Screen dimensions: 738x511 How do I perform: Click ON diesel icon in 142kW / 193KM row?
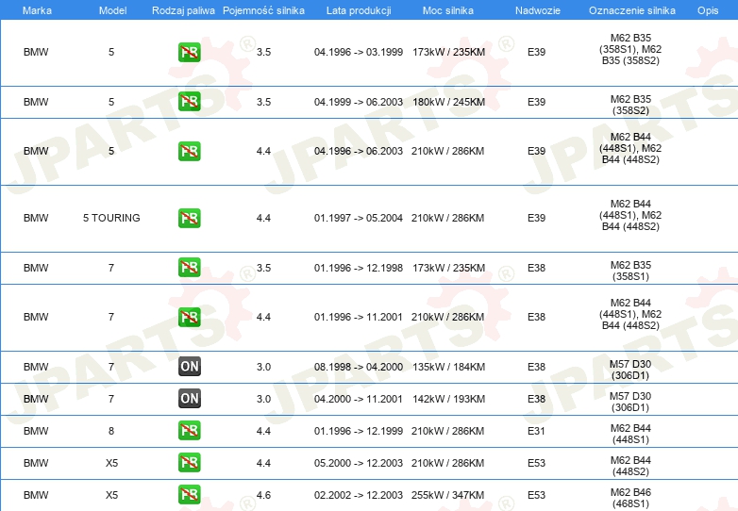pos(189,399)
